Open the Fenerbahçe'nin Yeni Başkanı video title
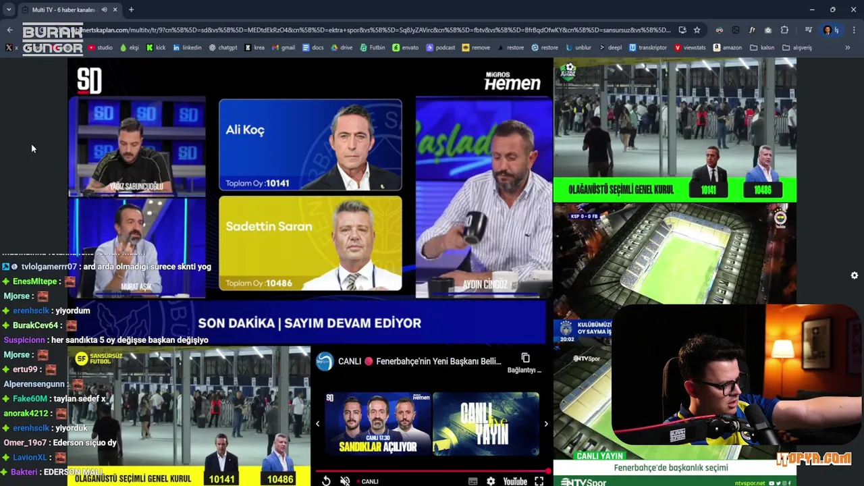 click(420, 361)
